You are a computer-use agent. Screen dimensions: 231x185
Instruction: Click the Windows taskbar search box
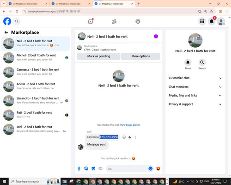tap(35, 181)
